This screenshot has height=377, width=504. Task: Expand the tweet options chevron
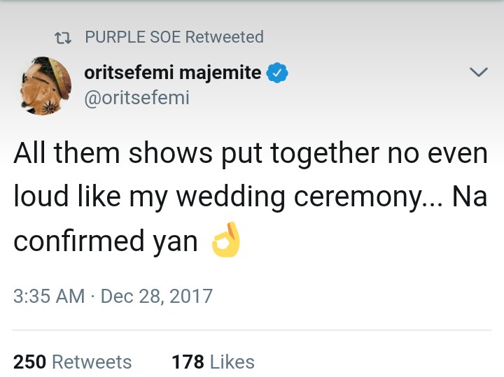(477, 73)
